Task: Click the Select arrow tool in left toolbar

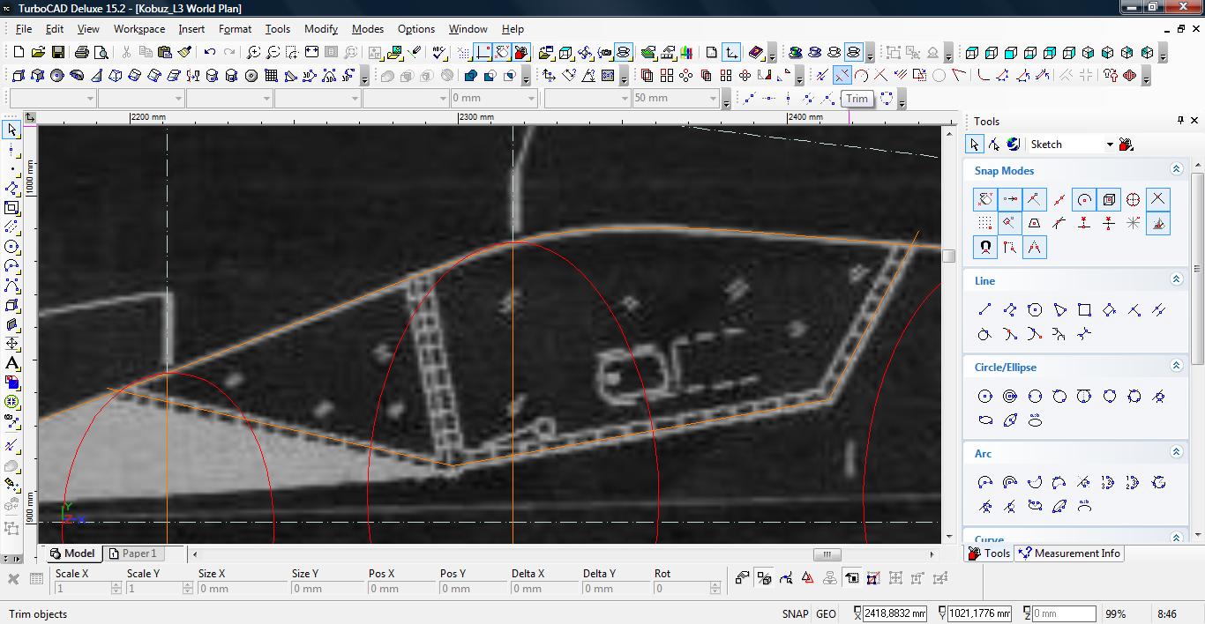Action: click(x=11, y=130)
